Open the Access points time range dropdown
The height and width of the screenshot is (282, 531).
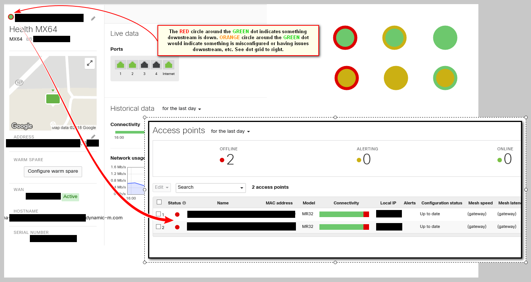pyautogui.click(x=230, y=131)
